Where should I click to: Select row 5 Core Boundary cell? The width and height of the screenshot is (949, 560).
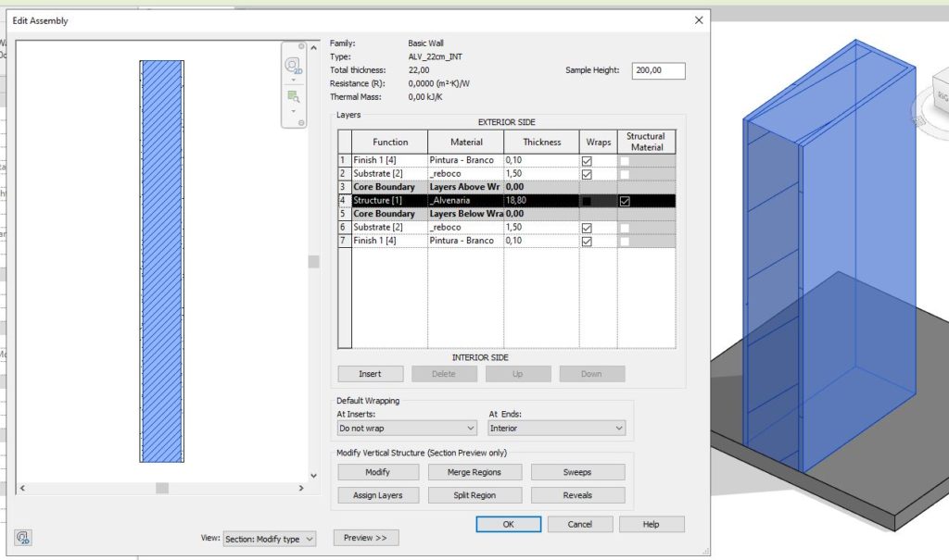click(x=390, y=214)
